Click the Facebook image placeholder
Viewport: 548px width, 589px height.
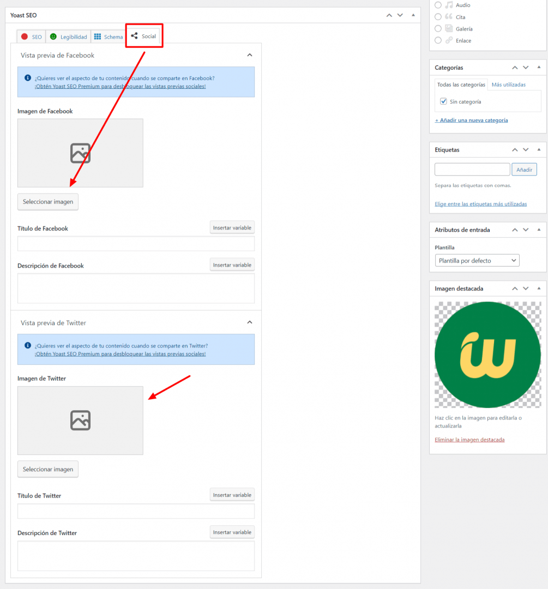pos(80,153)
